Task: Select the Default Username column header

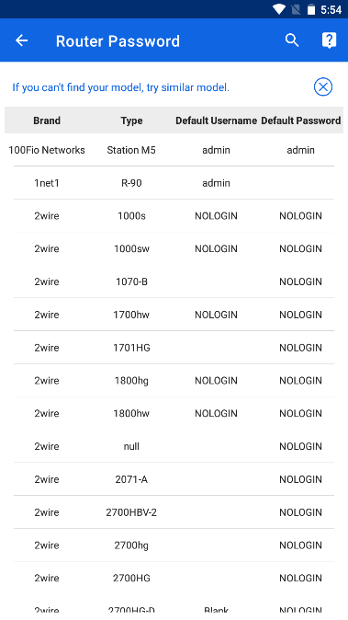Action: [x=216, y=121]
